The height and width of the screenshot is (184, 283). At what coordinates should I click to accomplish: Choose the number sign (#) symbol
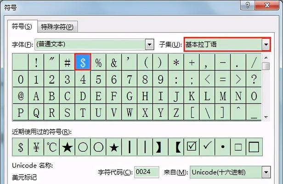pos(67,62)
